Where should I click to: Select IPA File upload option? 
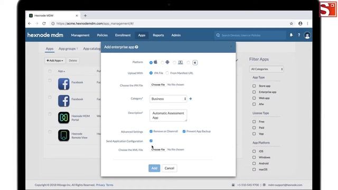[x=151, y=73]
